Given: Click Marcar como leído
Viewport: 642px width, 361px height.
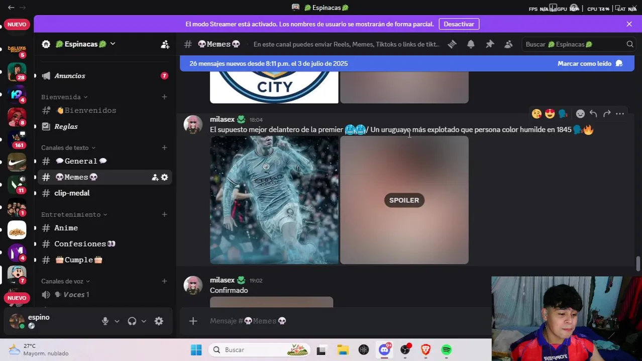Looking at the screenshot, I should [590, 64].
